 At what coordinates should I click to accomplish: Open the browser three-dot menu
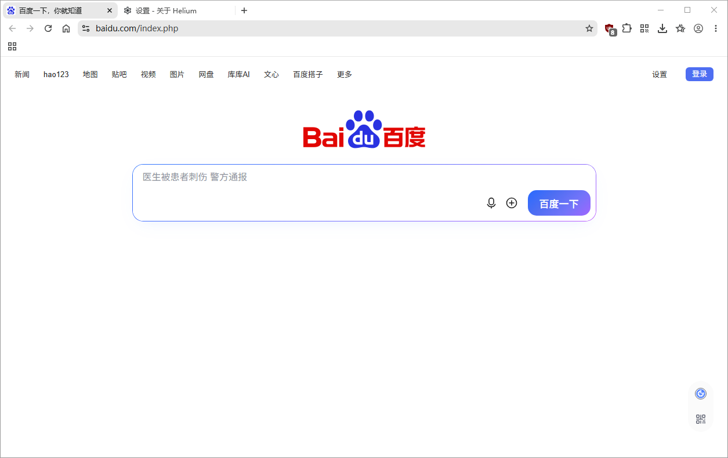coord(716,28)
